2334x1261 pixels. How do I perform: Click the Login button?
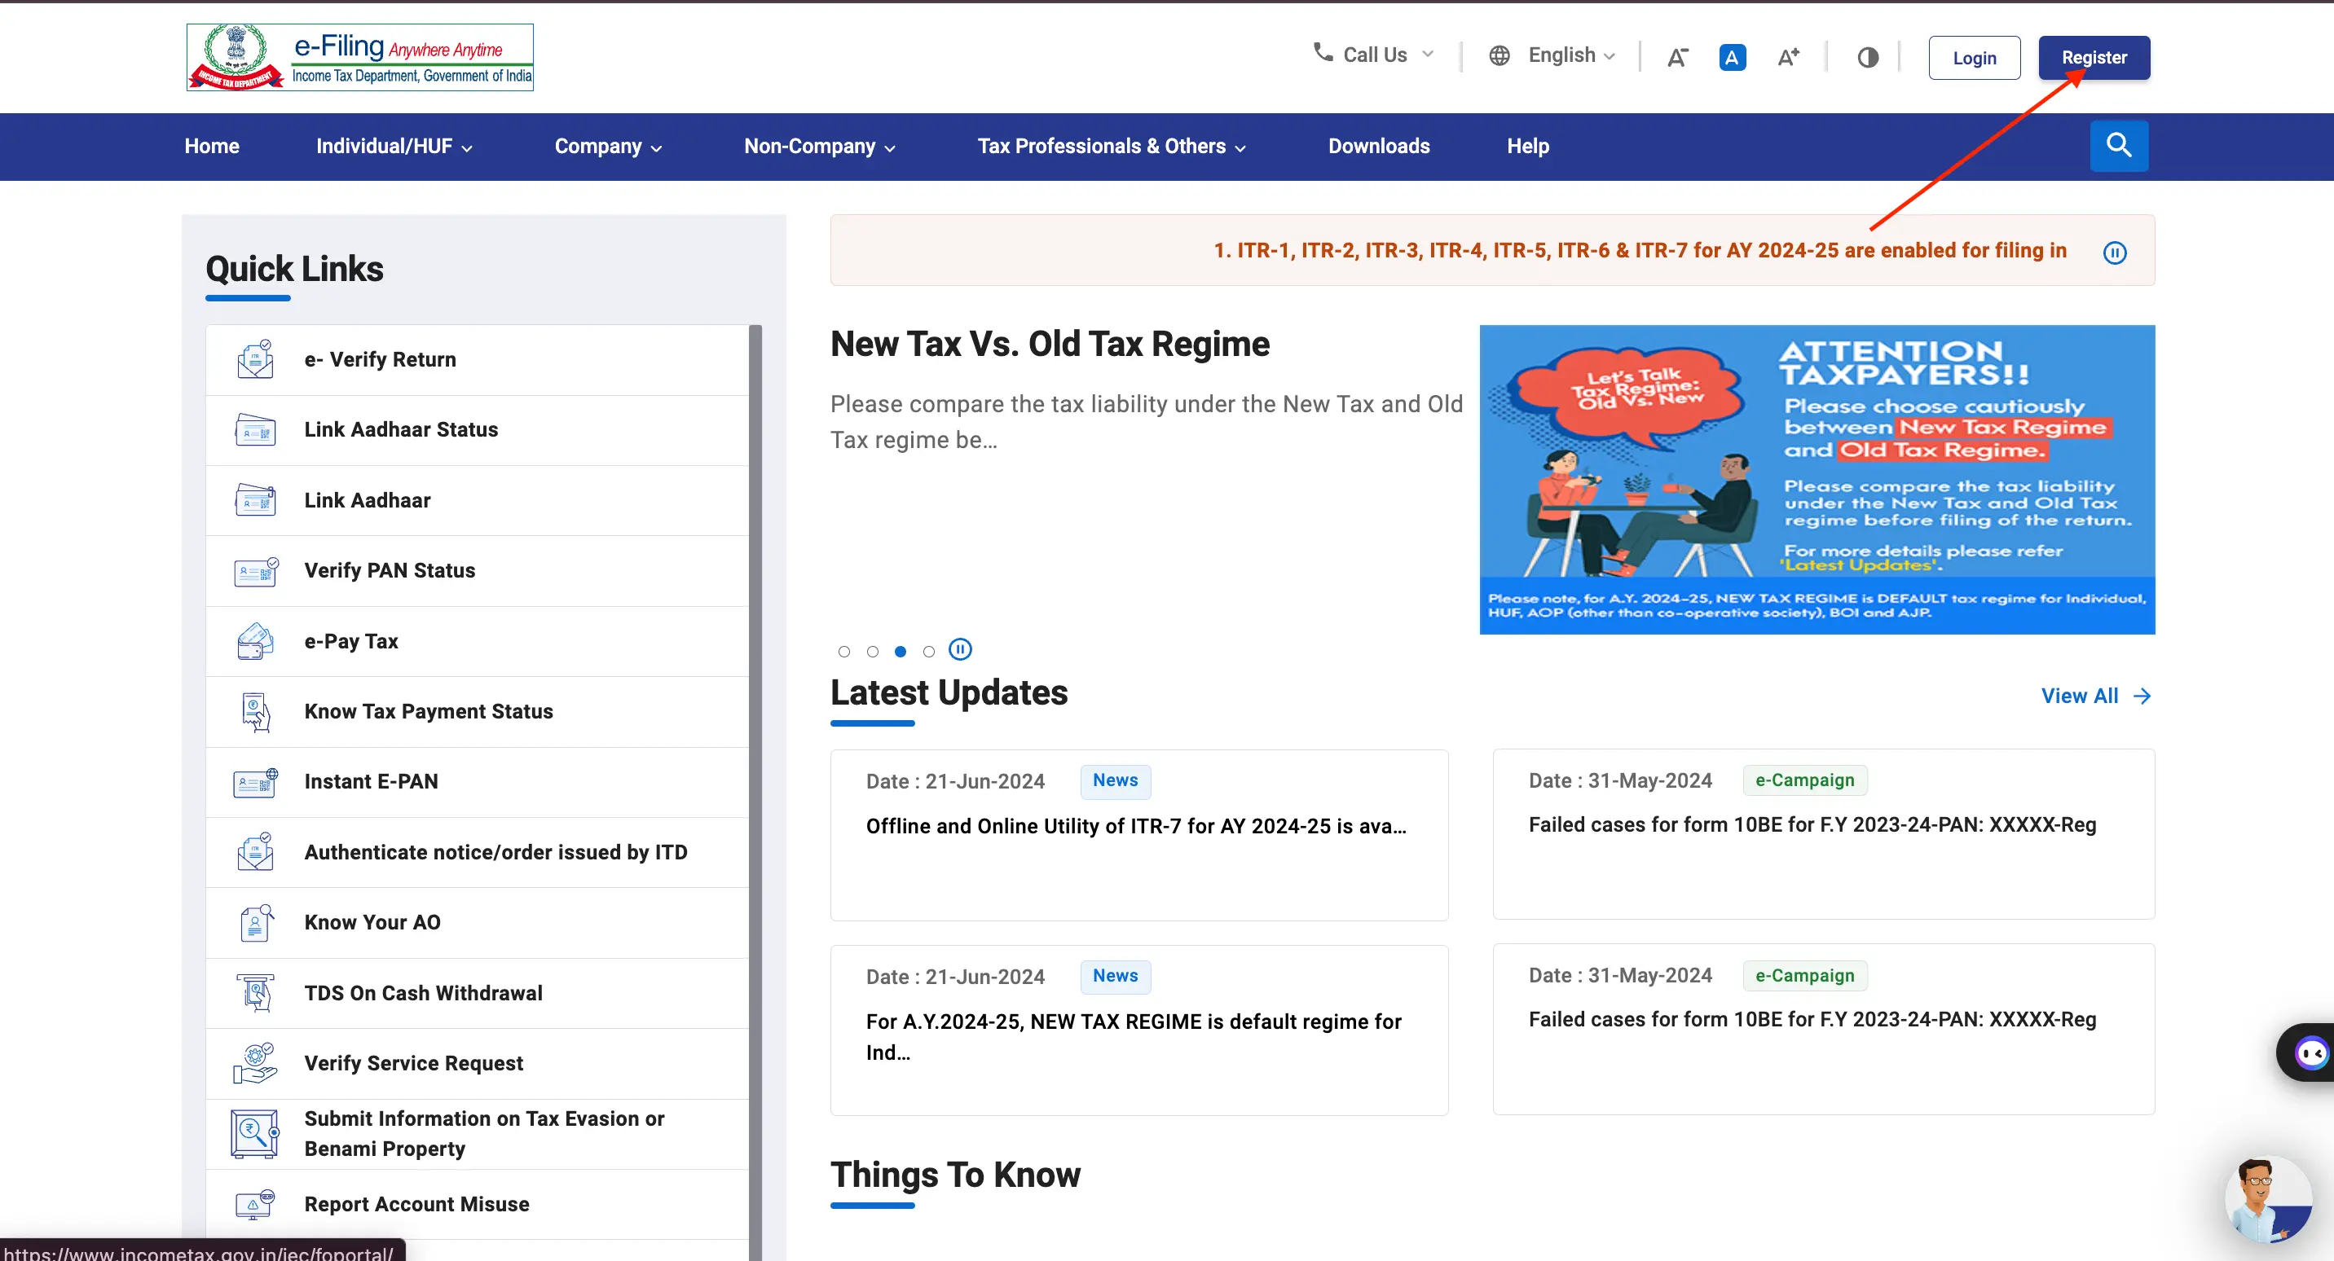(1975, 57)
